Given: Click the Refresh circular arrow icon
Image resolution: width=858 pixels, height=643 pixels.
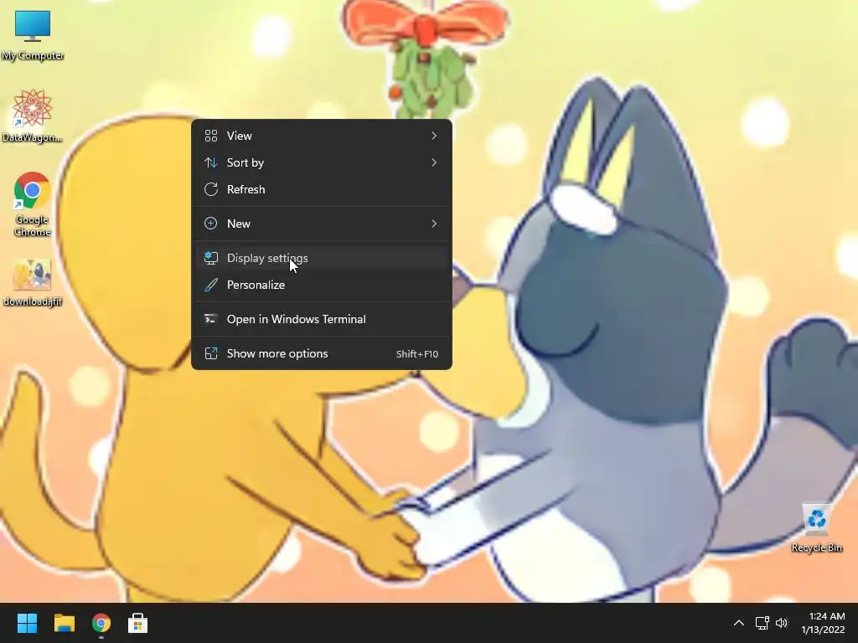Looking at the screenshot, I should (210, 189).
